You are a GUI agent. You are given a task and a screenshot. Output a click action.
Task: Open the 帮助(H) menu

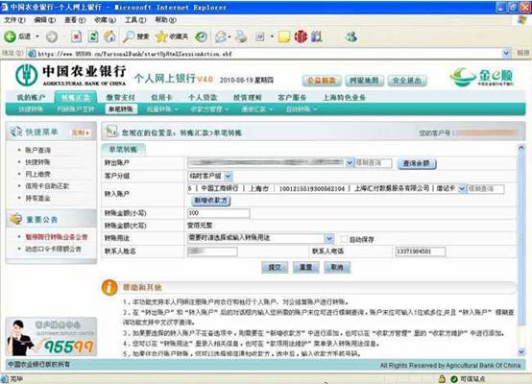coord(165,20)
